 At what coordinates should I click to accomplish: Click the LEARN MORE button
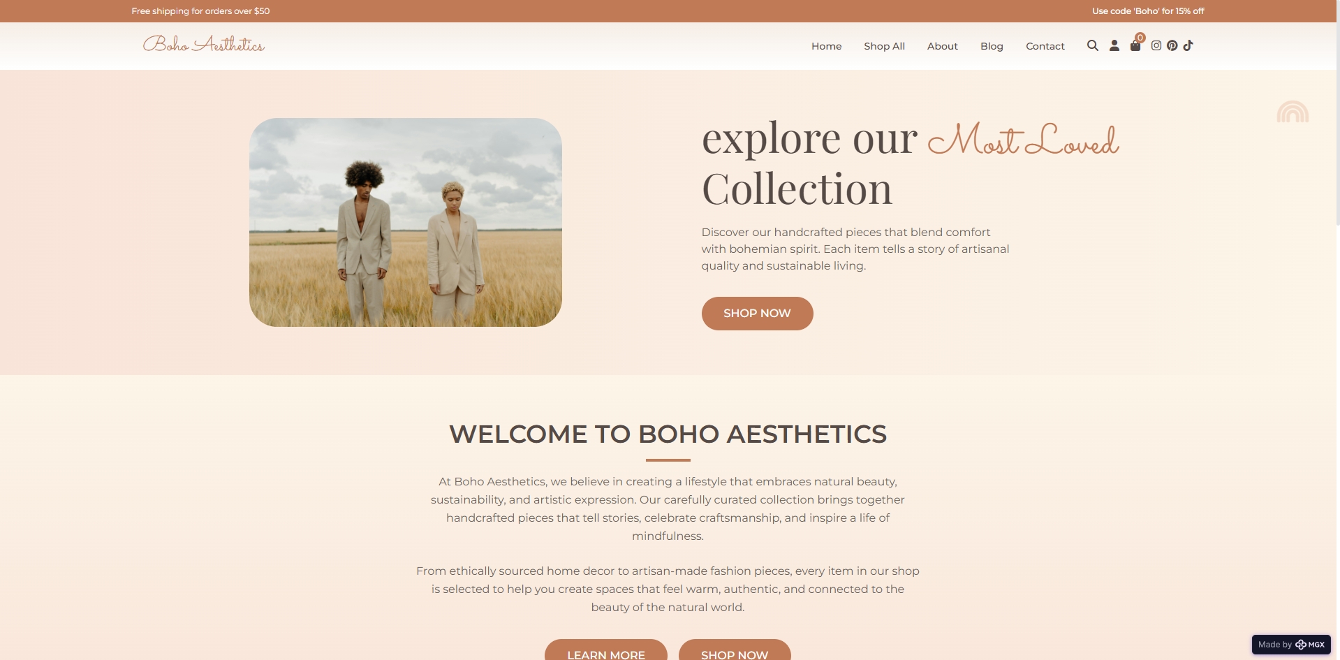tap(606, 650)
